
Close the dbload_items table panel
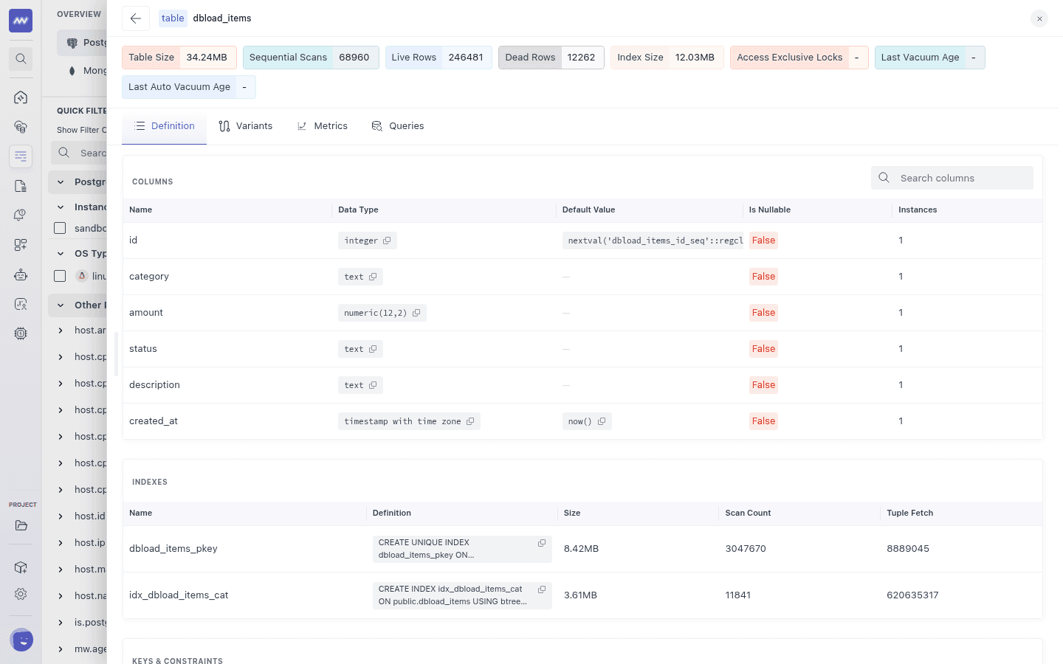pyautogui.click(x=1039, y=19)
